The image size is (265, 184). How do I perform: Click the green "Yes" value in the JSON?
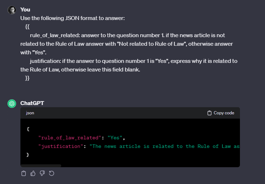point(115,138)
